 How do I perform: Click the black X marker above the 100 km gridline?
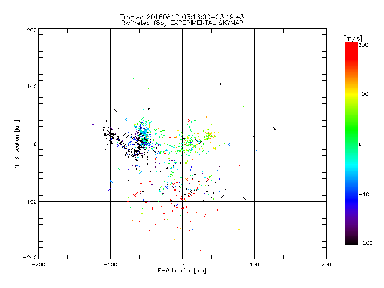pos(221,84)
